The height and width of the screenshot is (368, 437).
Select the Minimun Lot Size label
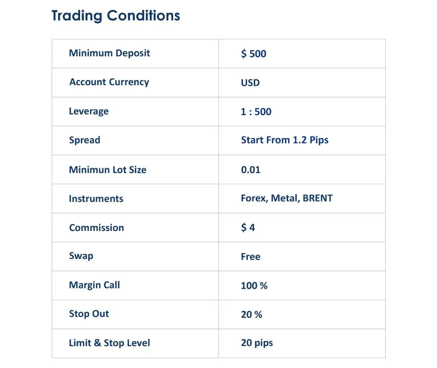click(x=107, y=170)
